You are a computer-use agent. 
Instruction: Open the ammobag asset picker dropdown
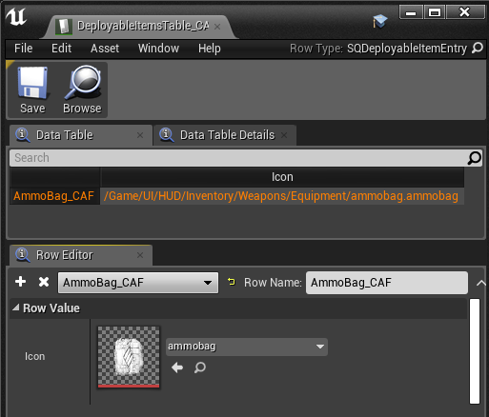[247, 347]
